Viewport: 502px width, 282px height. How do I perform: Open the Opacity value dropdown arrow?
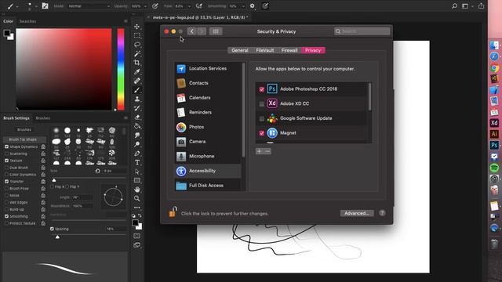pyautogui.click(x=145, y=6)
